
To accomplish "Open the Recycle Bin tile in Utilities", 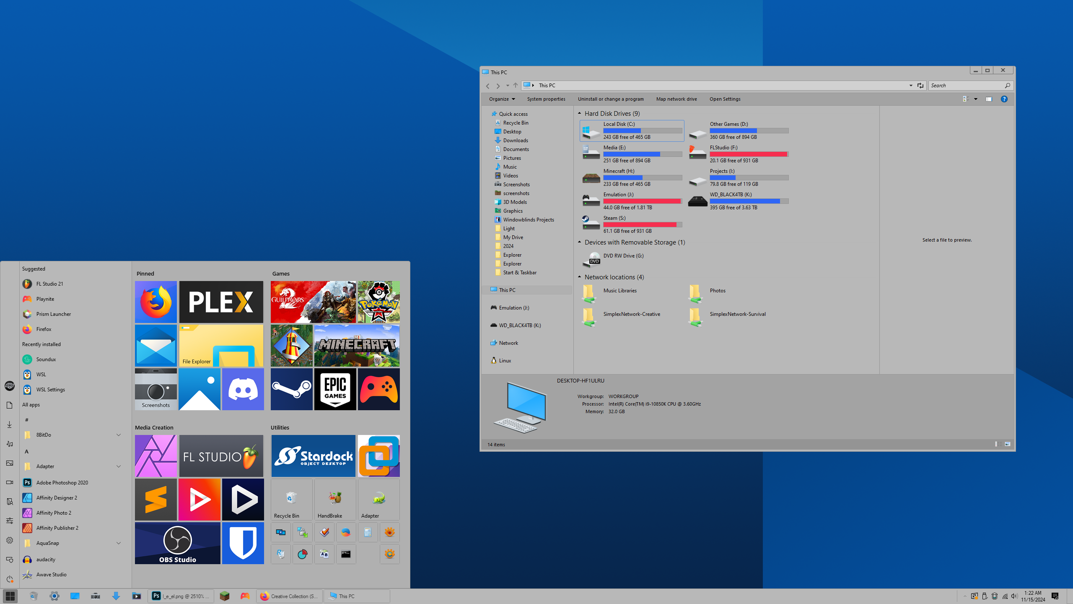I will coord(292,500).
